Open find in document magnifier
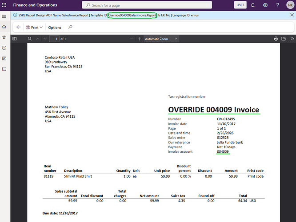Viewport: 296px width, 222px height. point(30,39)
